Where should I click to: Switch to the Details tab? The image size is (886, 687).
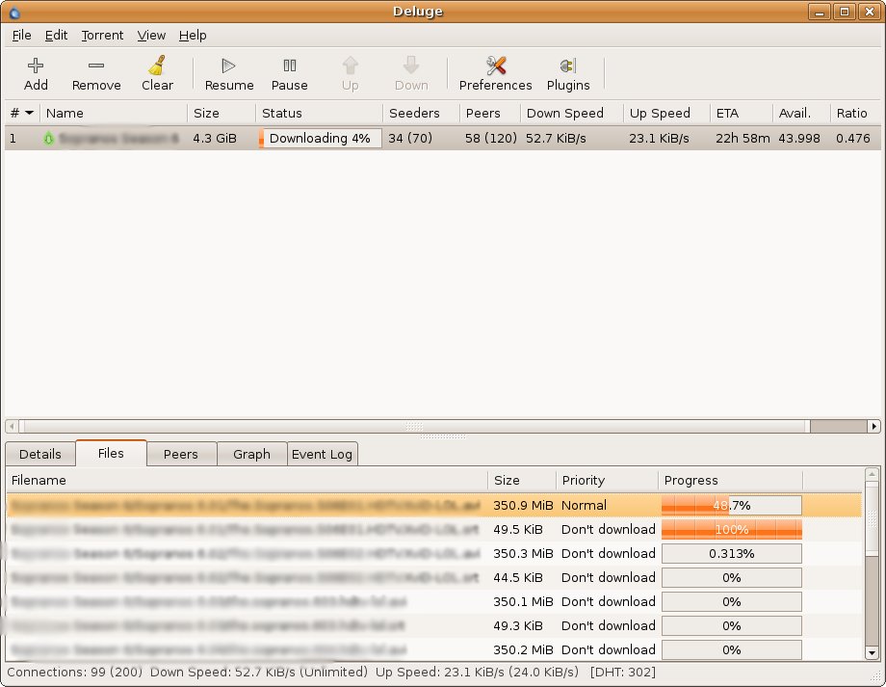coord(40,454)
